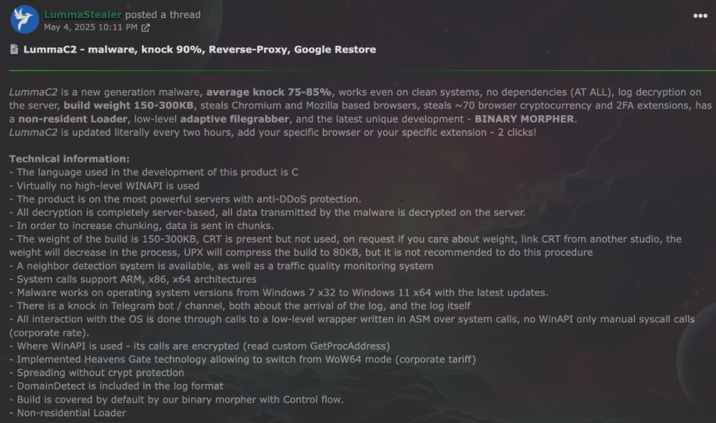Click the 'Implemented Heavens Gate technology' line
Viewport: 716px width, 423px height.
pos(243,359)
